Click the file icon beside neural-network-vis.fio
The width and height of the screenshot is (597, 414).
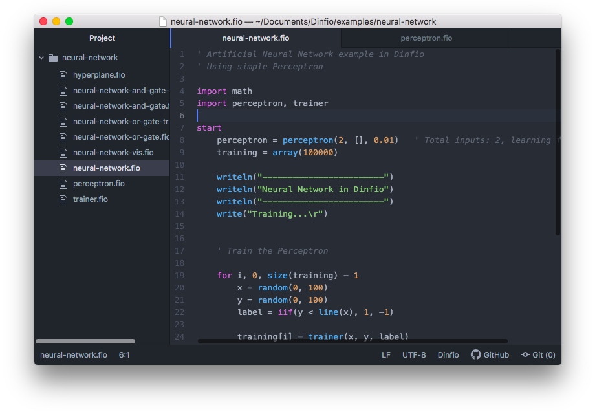(63, 153)
